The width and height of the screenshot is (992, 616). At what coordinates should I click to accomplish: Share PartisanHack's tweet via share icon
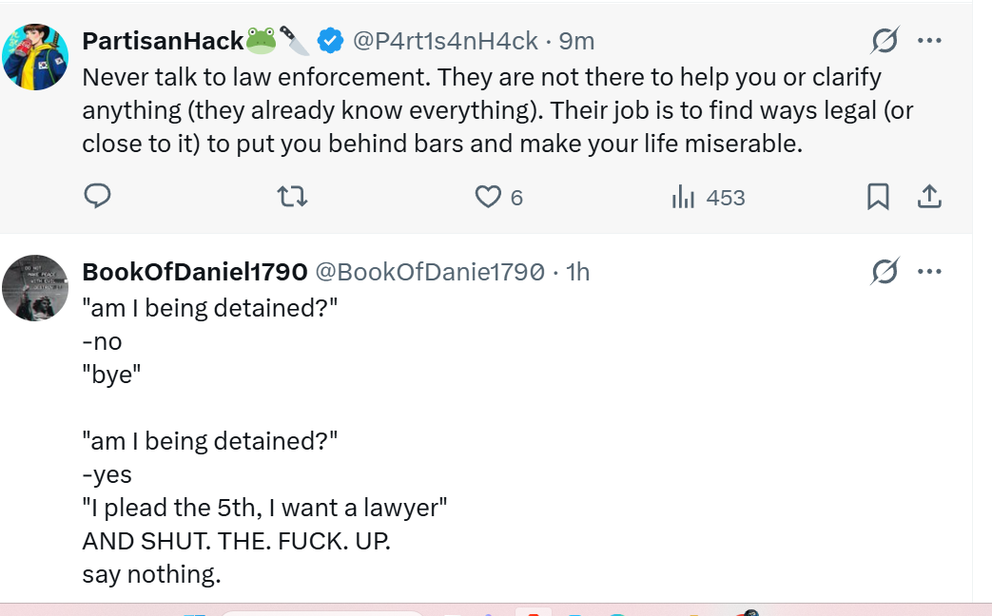tap(928, 197)
